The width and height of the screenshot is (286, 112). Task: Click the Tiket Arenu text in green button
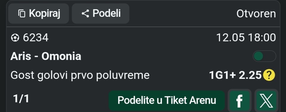(x=190, y=100)
